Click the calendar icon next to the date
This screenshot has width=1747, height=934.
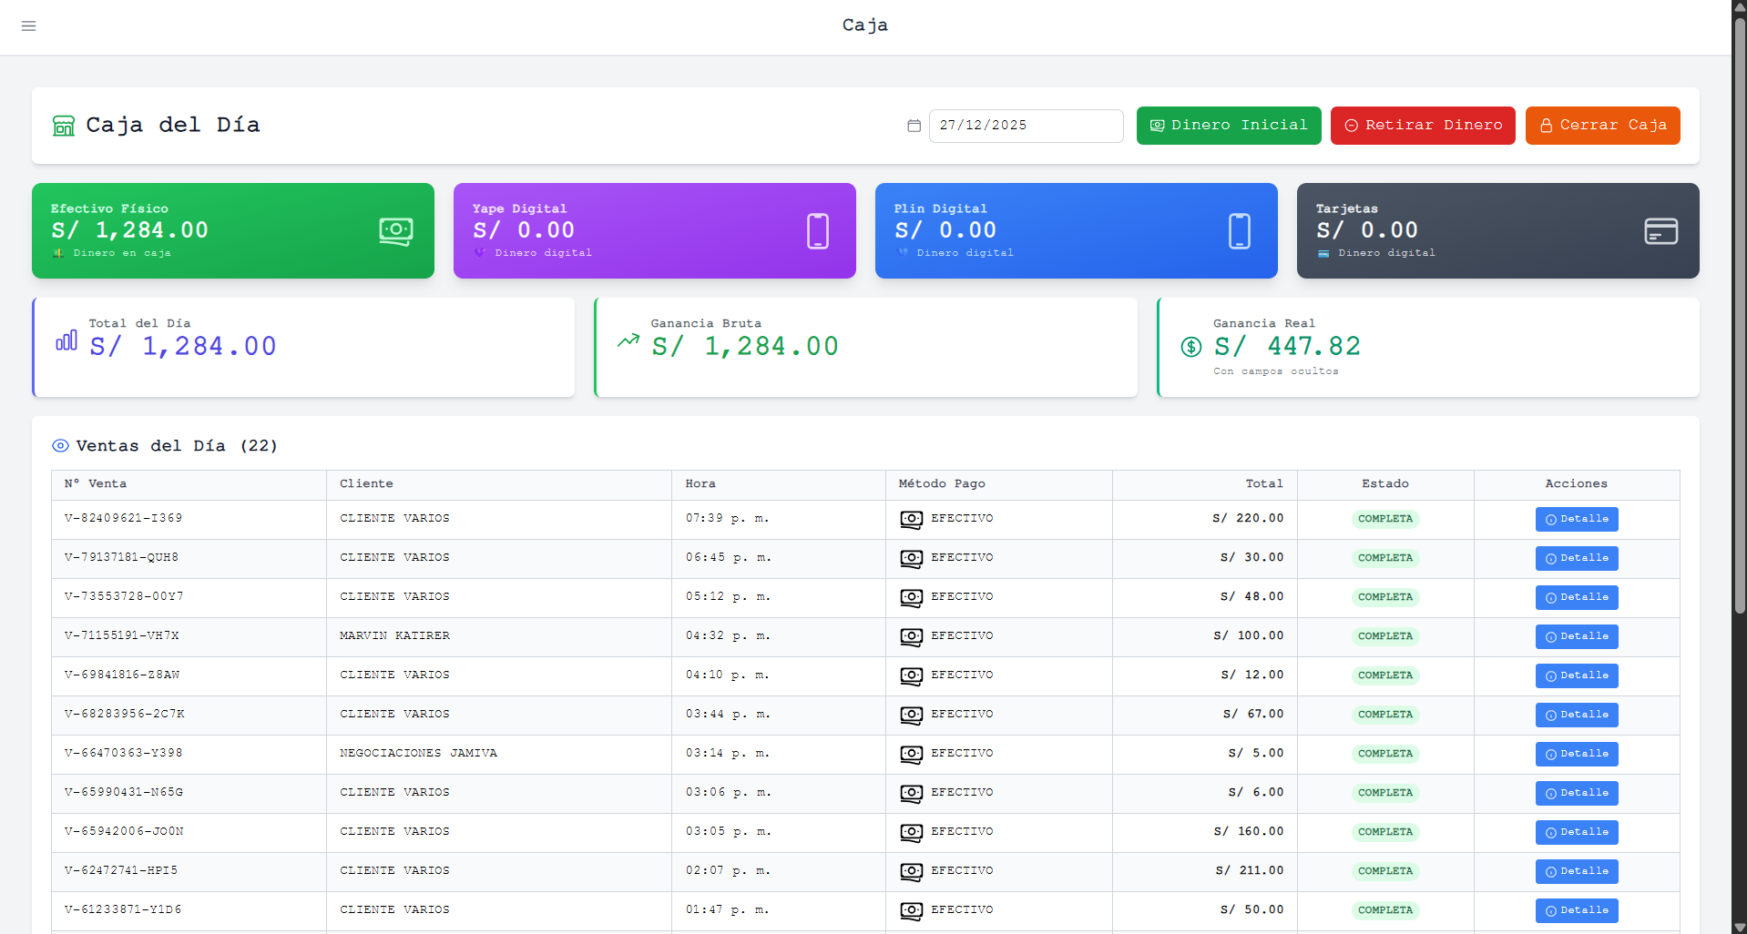tap(914, 126)
